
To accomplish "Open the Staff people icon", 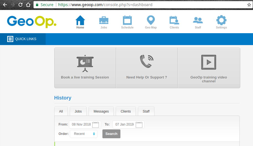I will (198, 20).
